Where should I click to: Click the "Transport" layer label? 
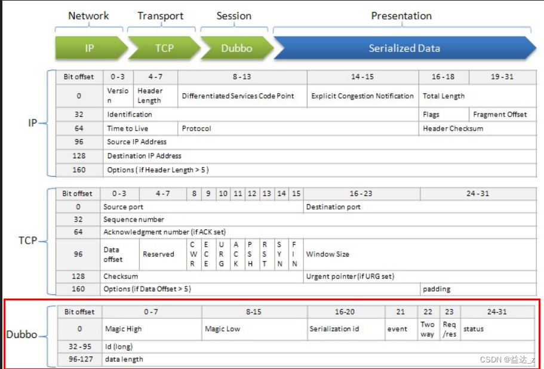[160, 16]
